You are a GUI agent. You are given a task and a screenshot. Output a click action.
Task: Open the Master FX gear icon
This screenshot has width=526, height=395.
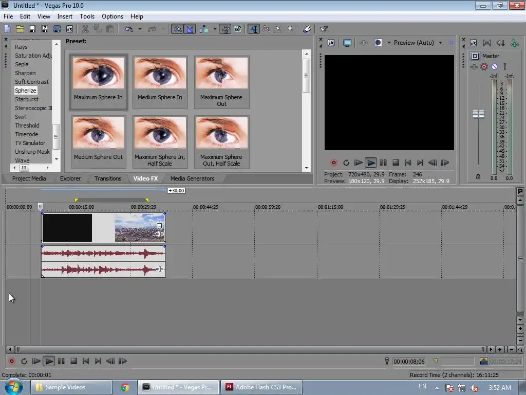coord(484,66)
